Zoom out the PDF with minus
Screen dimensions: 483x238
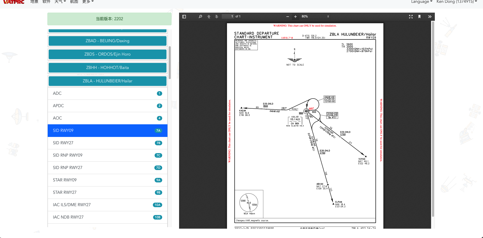tap(288, 17)
